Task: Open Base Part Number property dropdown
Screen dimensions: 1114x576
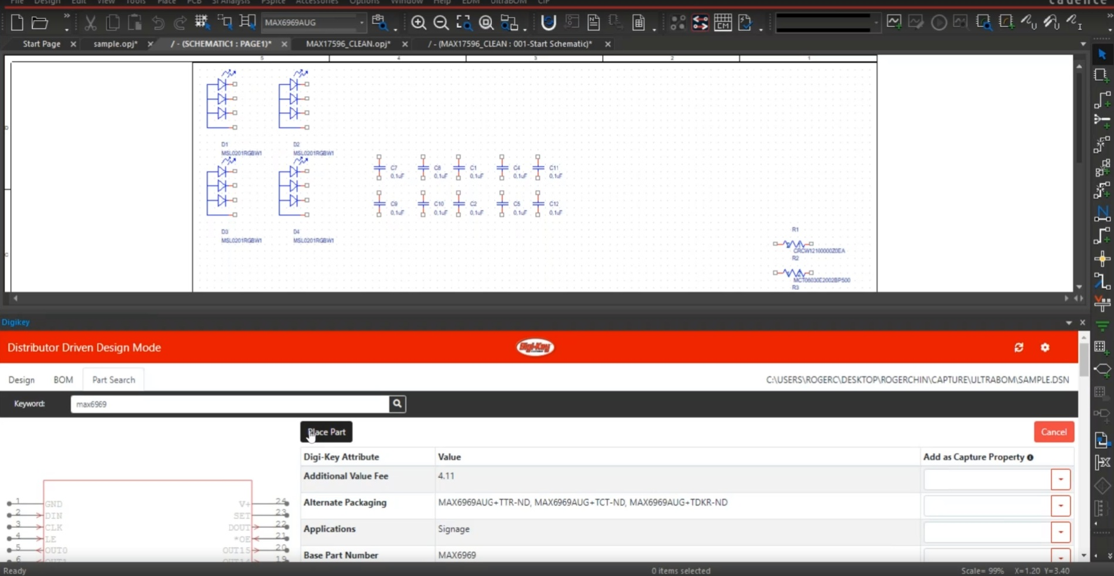Action: 1061,556
